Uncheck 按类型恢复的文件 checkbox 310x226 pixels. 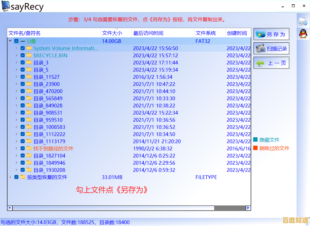tap(16, 177)
